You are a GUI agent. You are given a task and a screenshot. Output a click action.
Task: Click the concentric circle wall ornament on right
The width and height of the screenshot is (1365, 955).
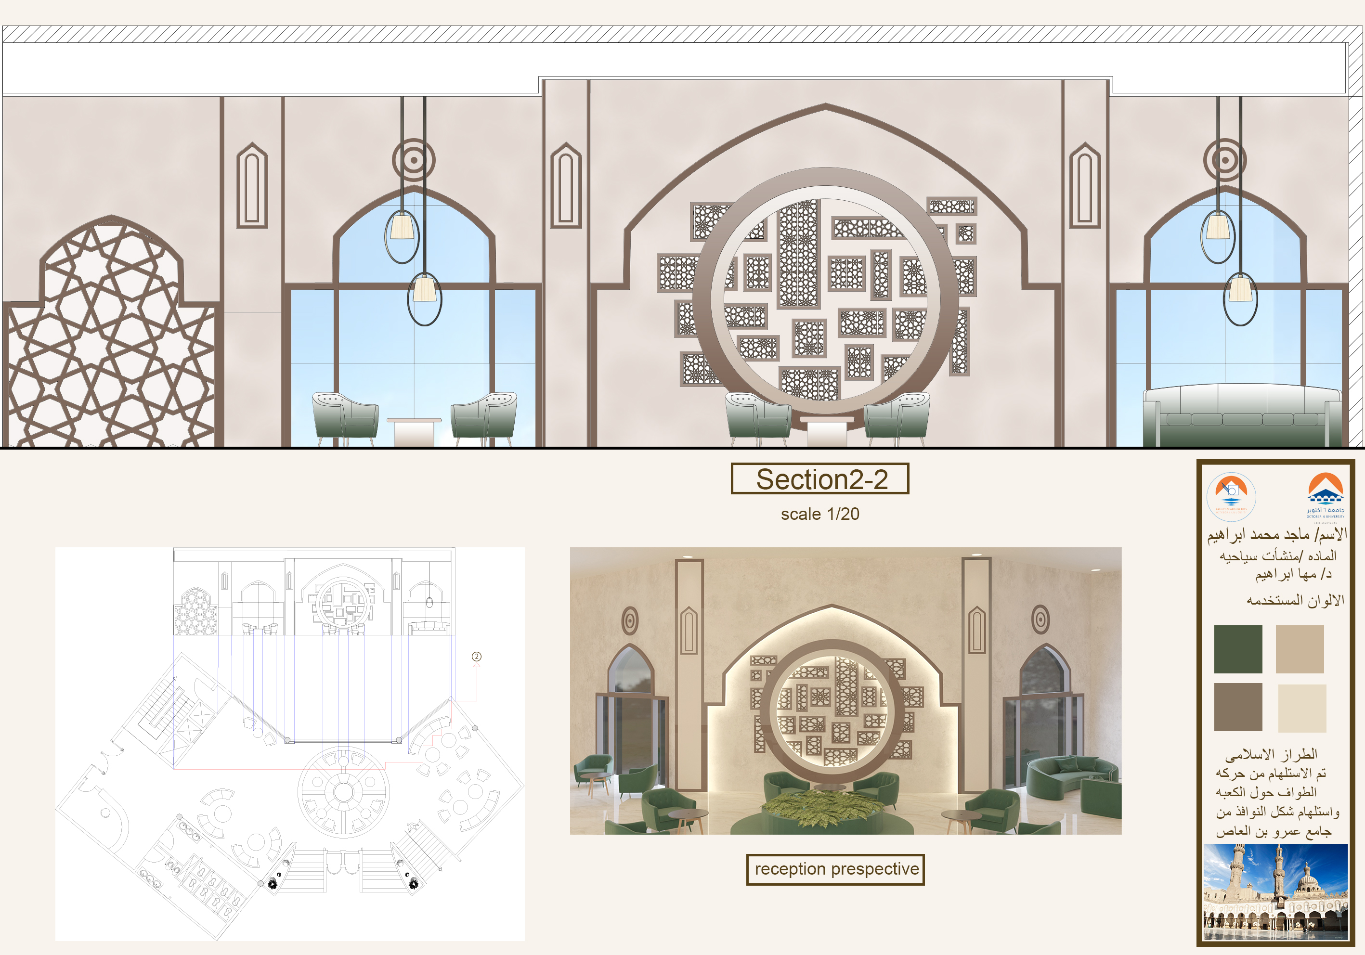(1225, 159)
